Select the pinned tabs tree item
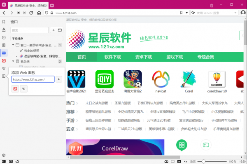The image size is (247, 164). tap(32, 51)
